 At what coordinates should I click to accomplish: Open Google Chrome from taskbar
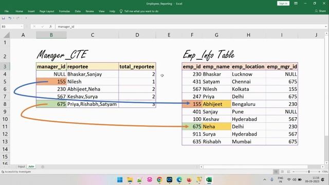point(159,180)
